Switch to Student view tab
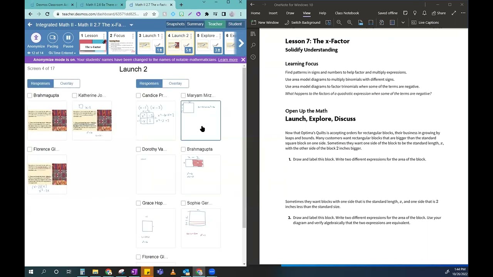 click(x=235, y=24)
